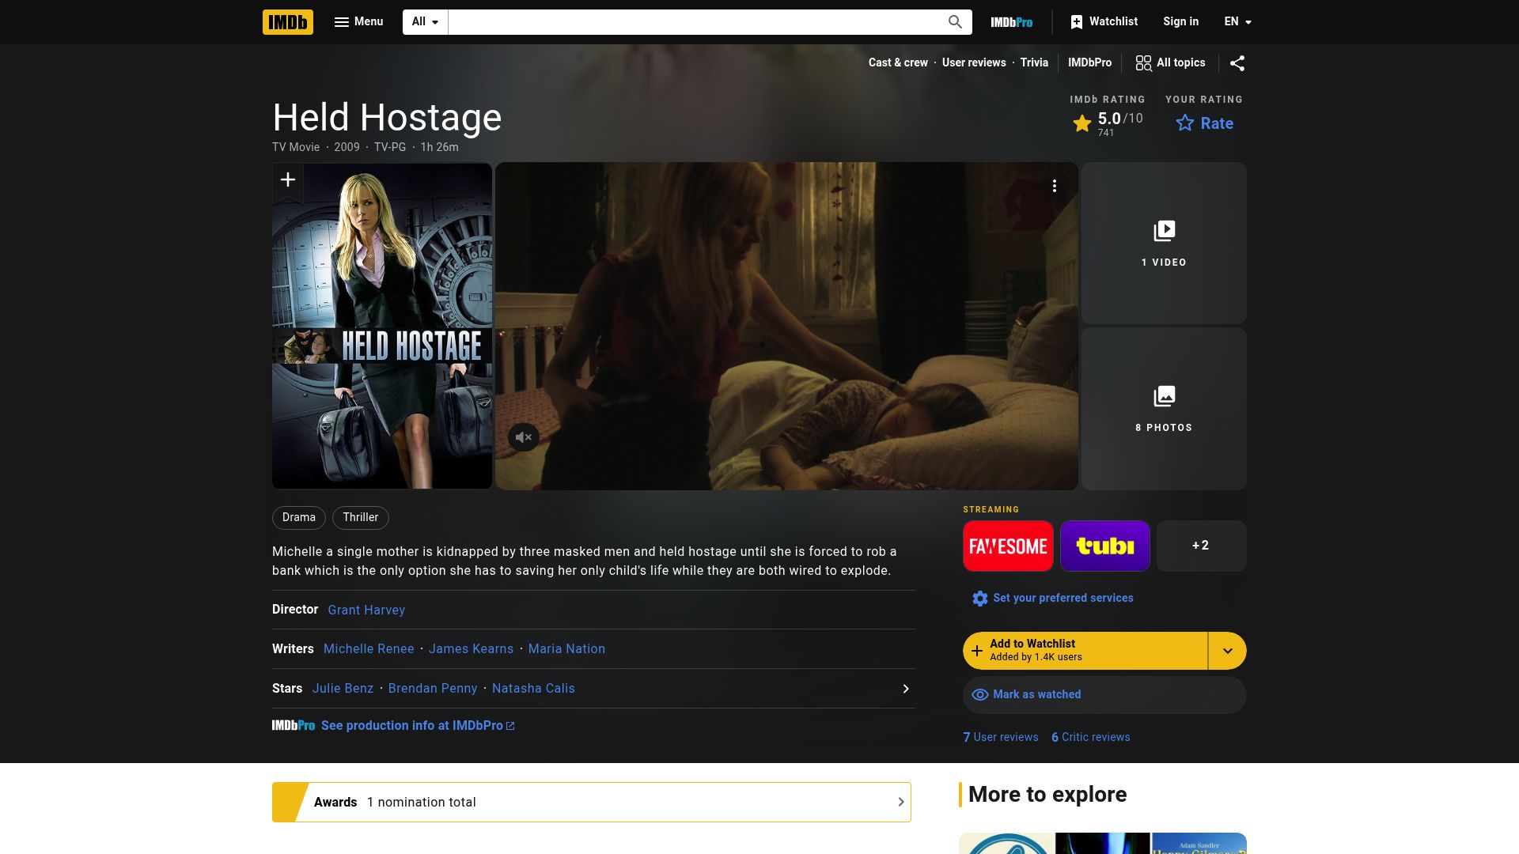The height and width of the screenshot is (854, 1519).
Task: Open the All search category dropdown
Action: tap(425, 22)
